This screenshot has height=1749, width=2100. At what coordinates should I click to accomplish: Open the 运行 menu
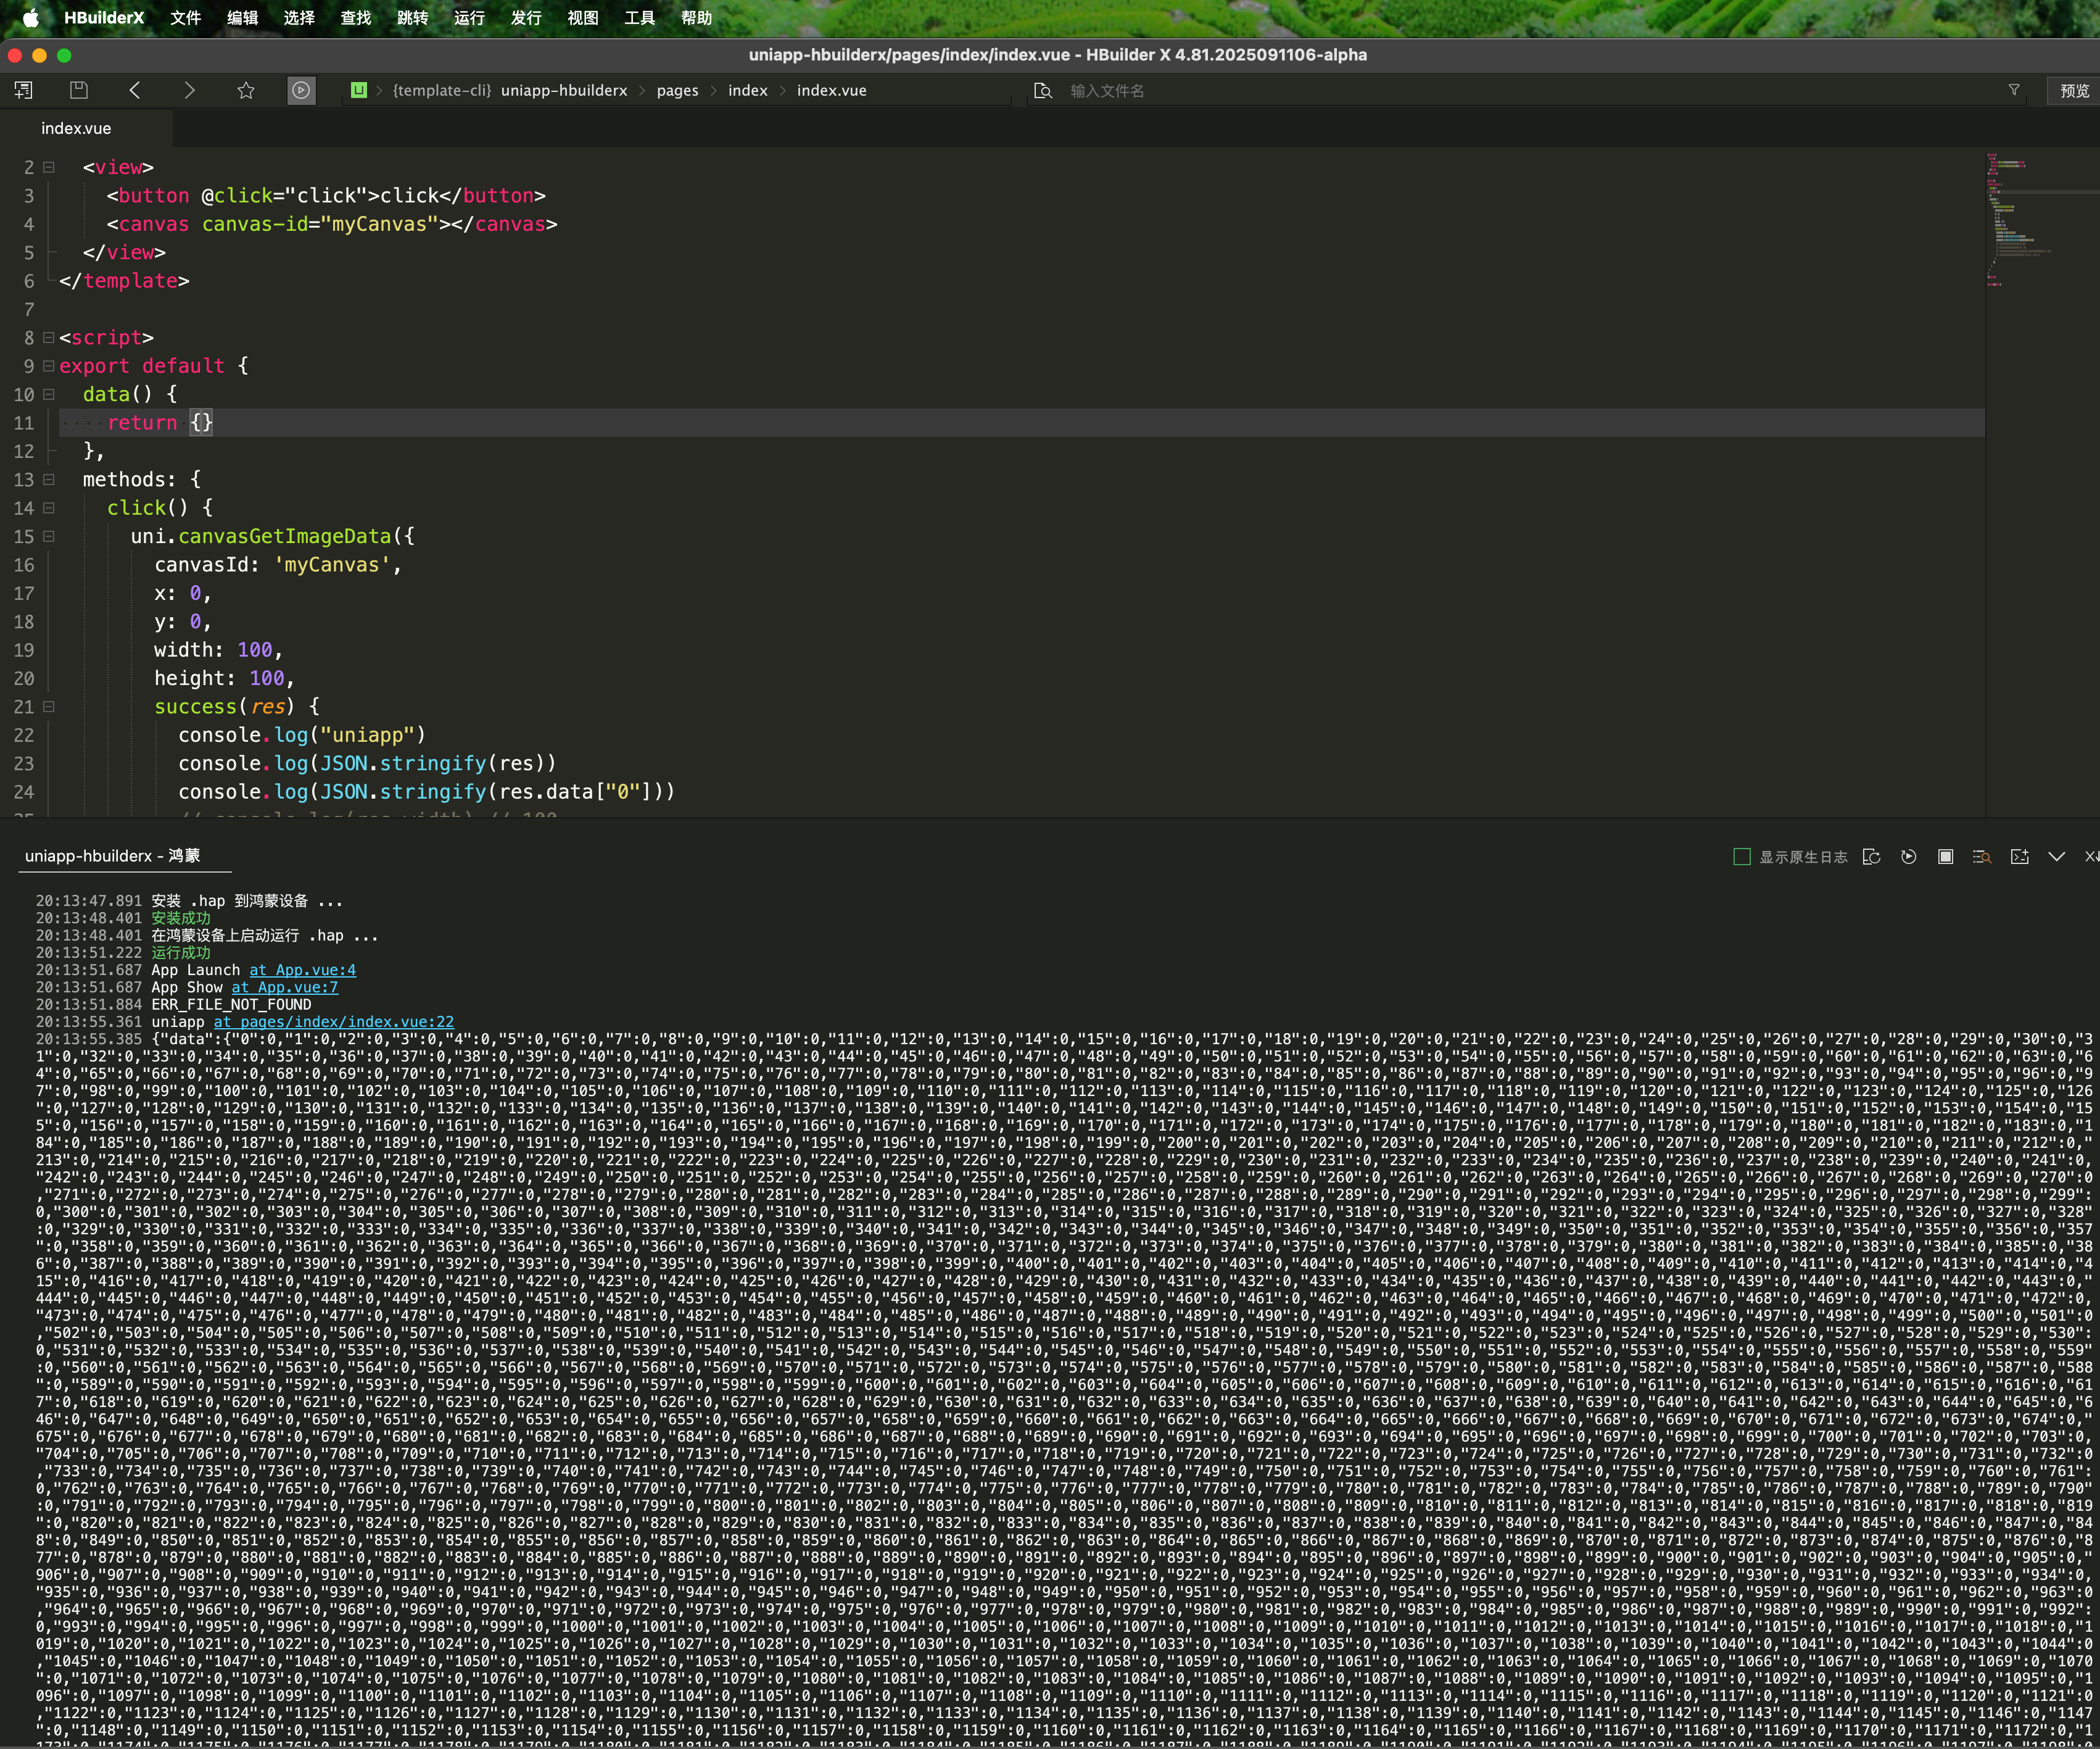click(469, 18)
